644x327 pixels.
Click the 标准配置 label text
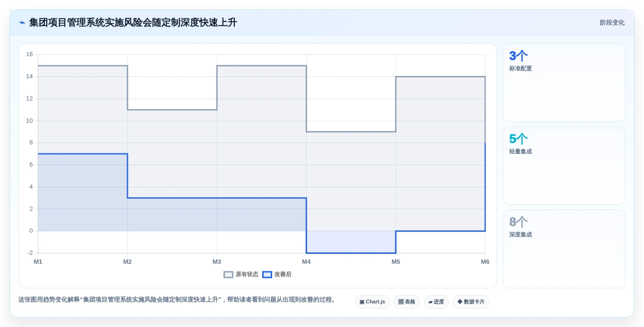coord(521,68)
